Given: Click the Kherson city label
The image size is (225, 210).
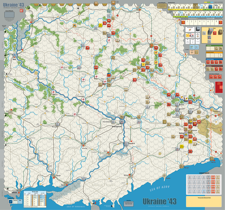Looking at the screenshot, I should tap(63, 185).
